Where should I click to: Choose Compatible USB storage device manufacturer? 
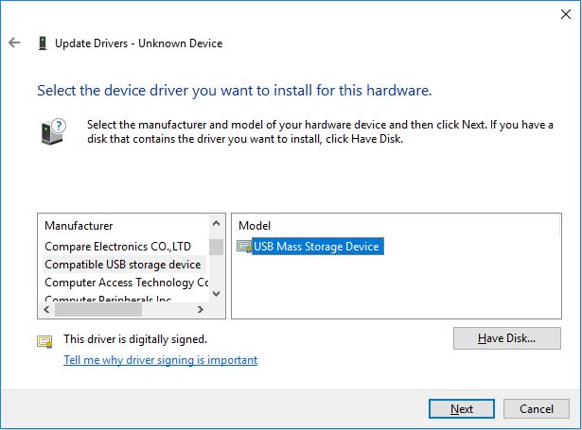pyautogui.click(x=123, y=265)
